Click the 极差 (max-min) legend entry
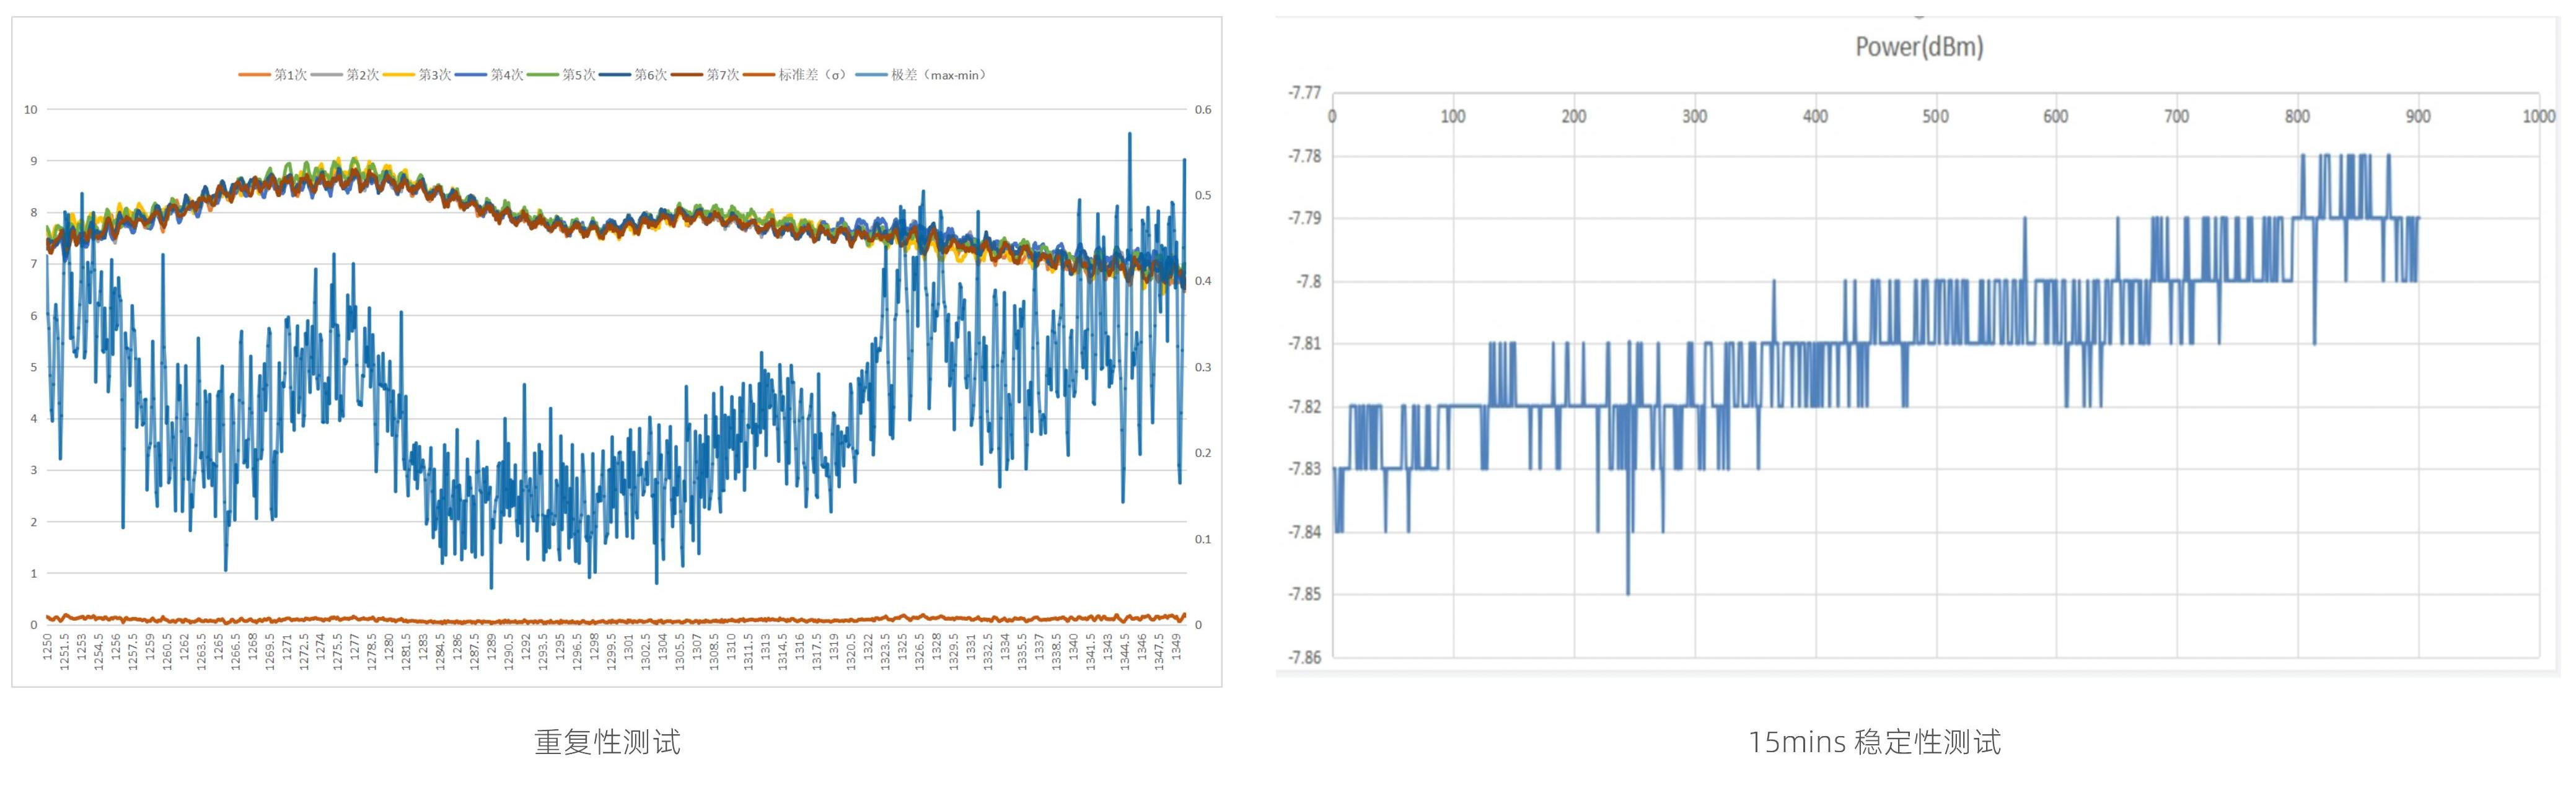 click(938, 75)
